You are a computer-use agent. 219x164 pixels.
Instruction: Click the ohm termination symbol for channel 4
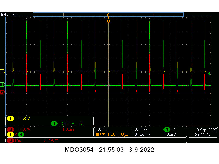pyautogui.click(x=81, y=124)
